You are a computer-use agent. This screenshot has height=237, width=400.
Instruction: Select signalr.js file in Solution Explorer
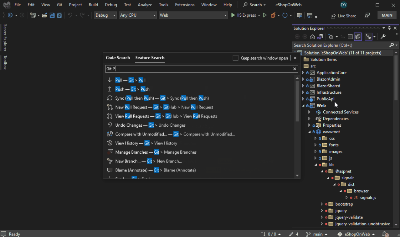368,197
